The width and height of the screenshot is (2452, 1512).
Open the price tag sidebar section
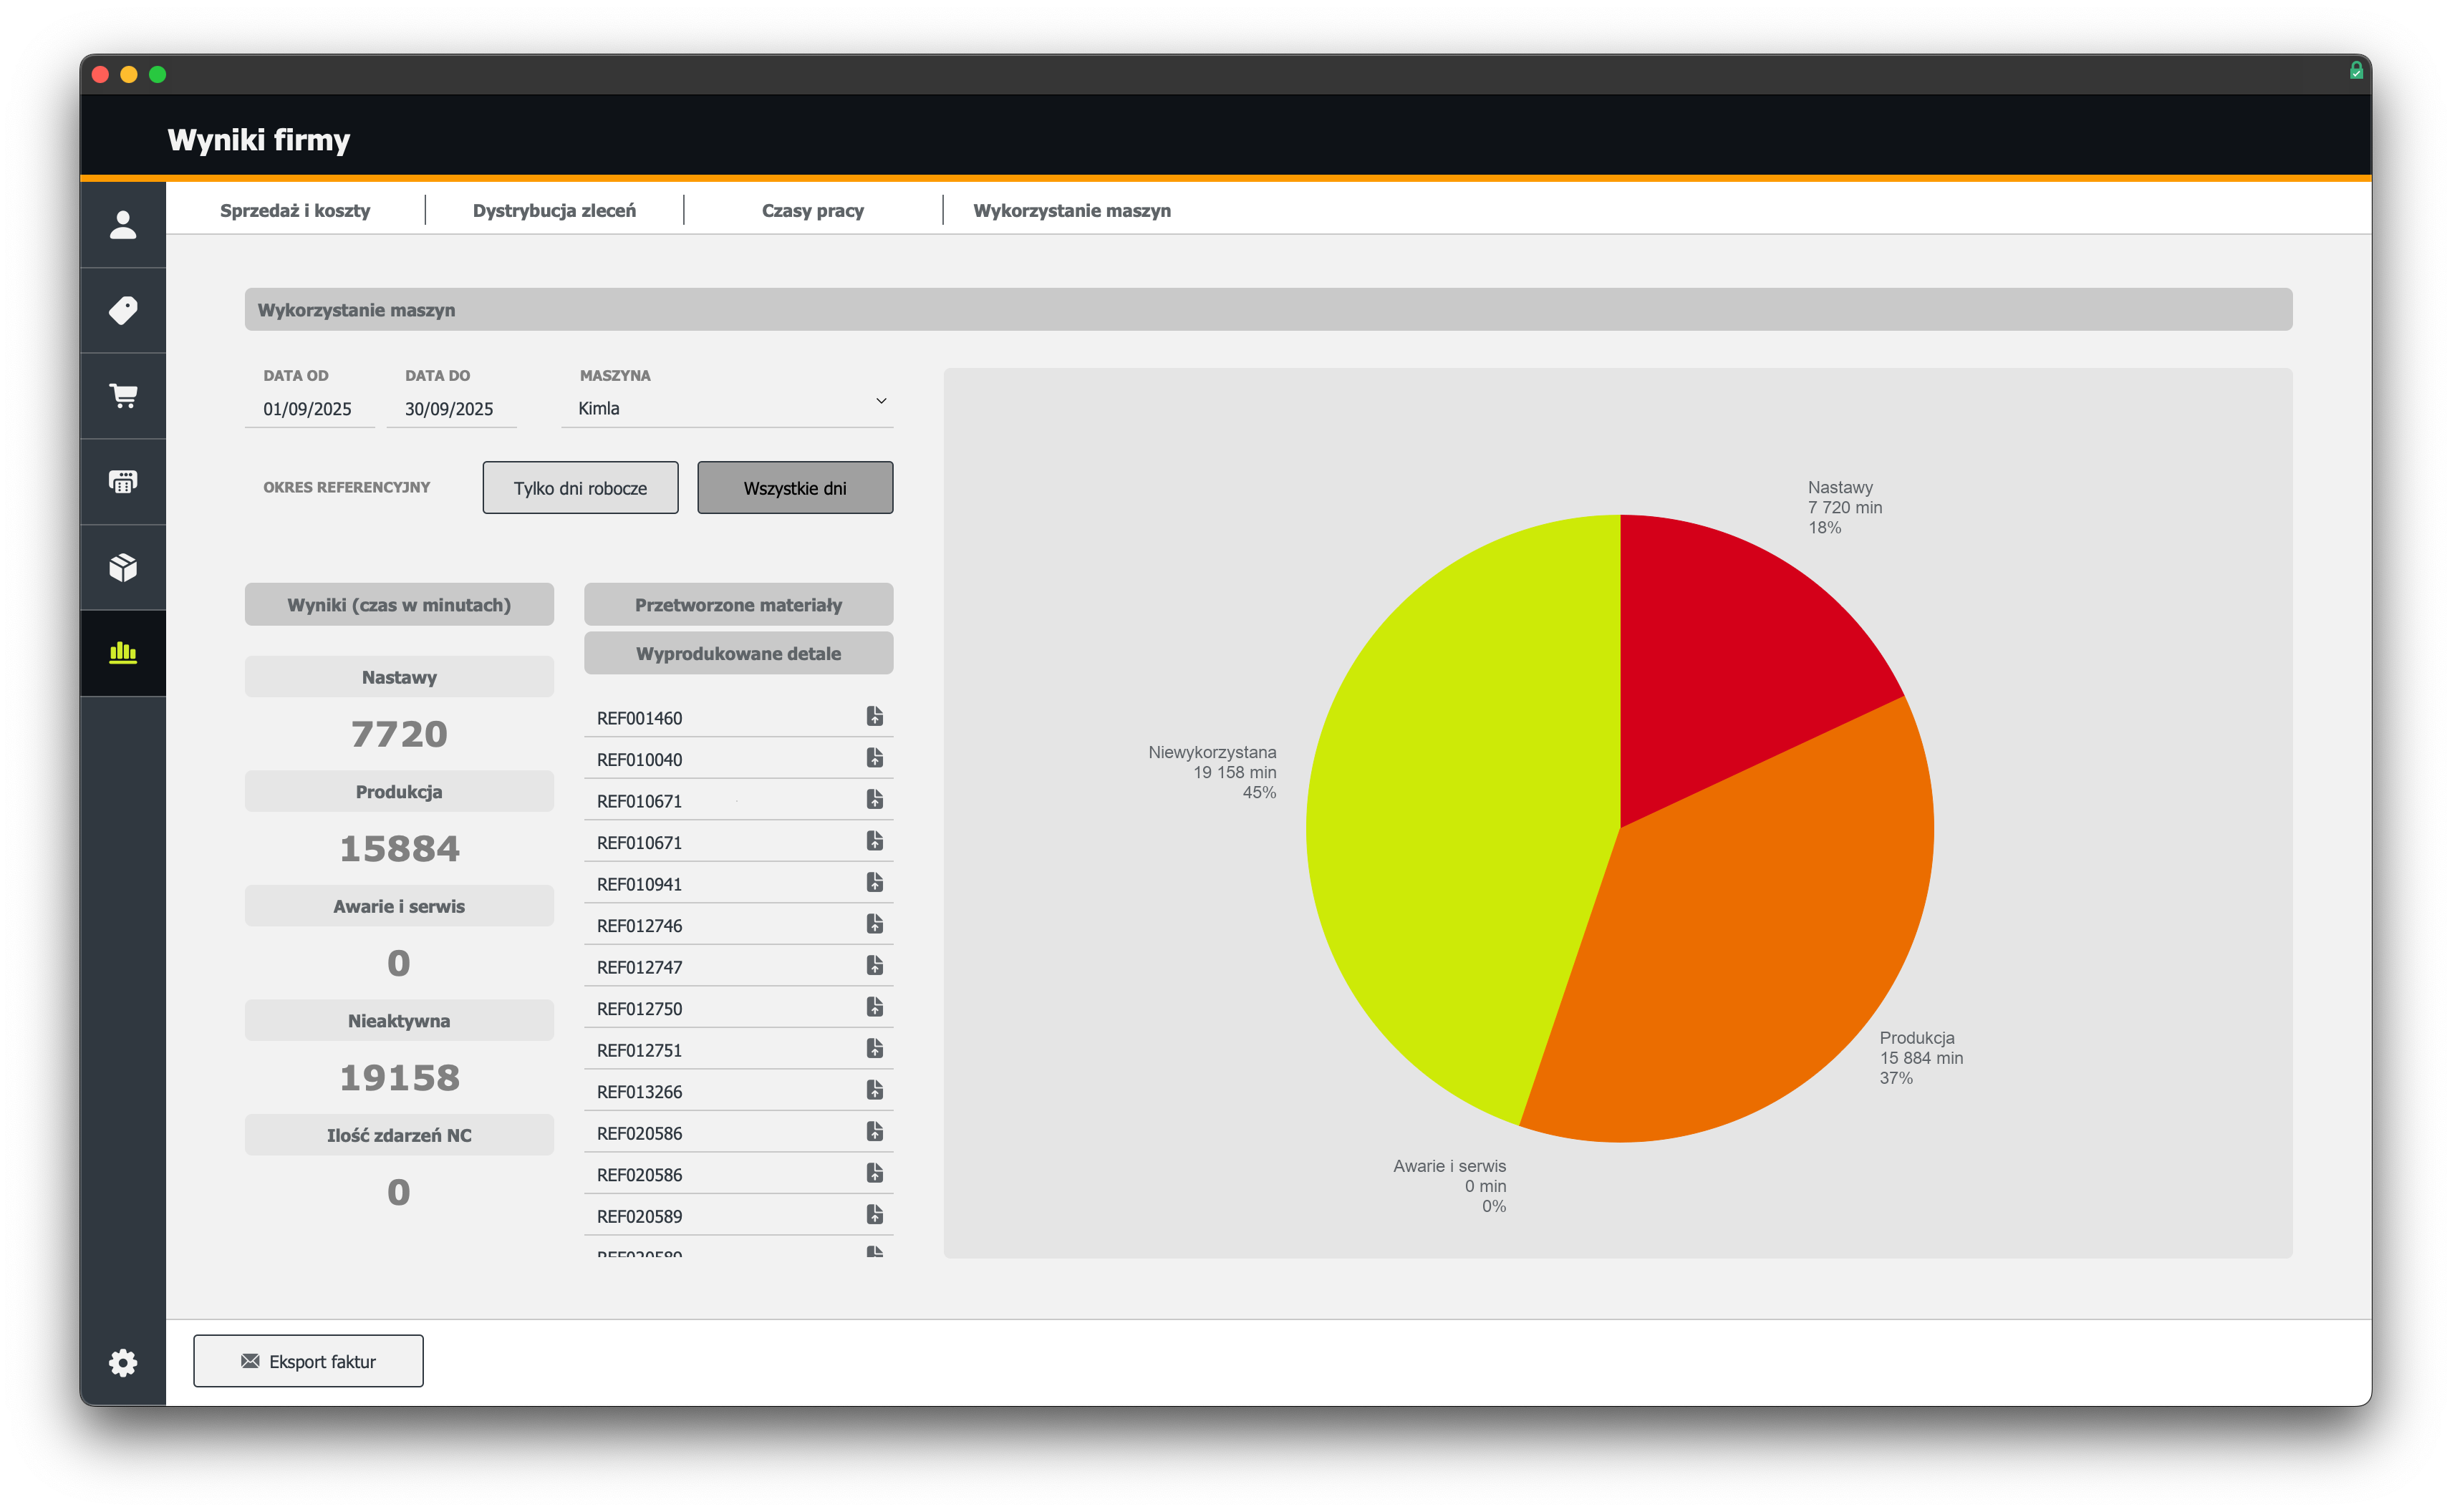pos(123,311)
